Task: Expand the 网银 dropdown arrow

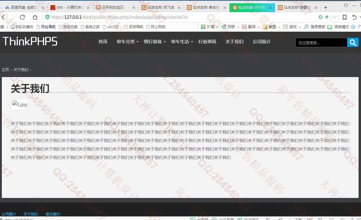Action: 238,27
